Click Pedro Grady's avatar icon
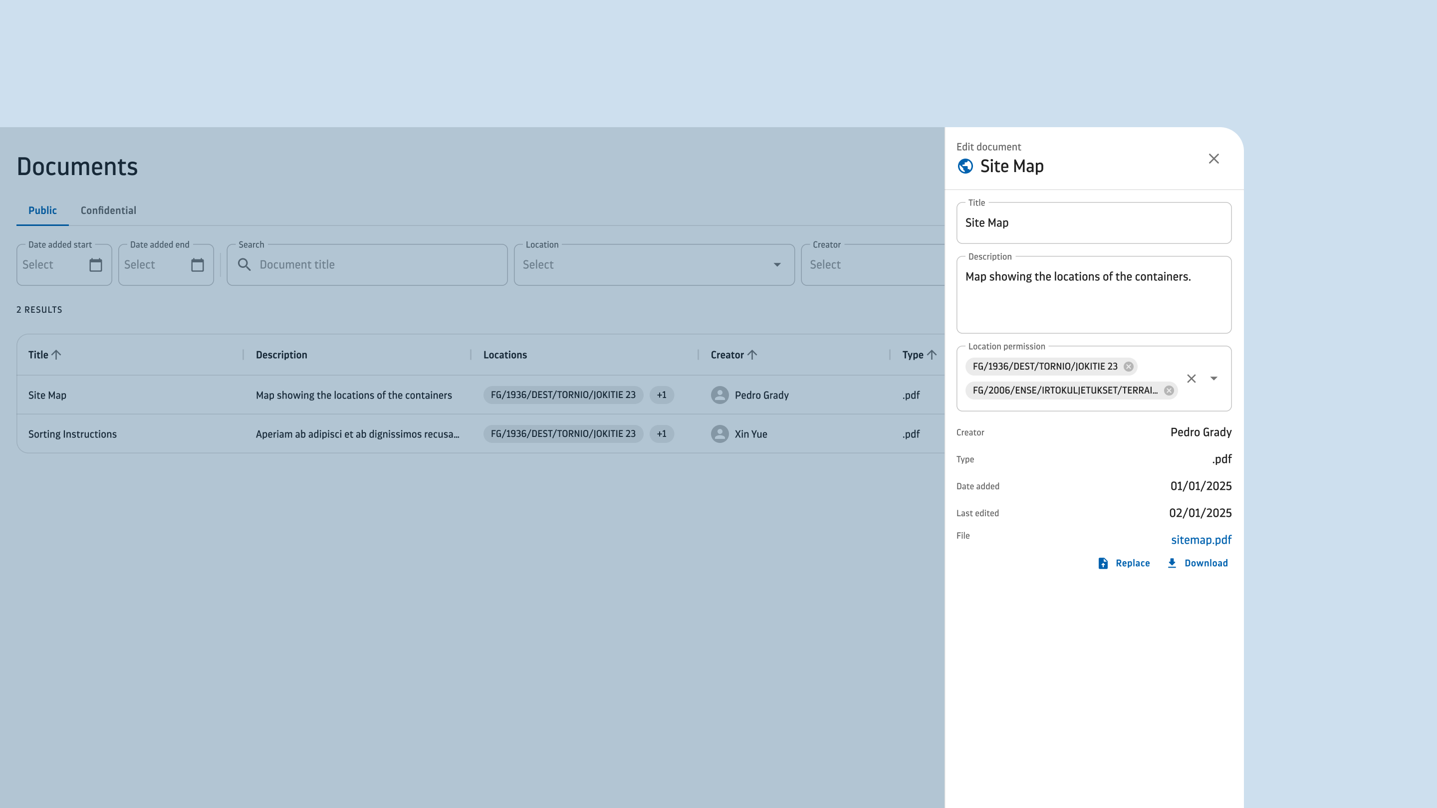Image resolution: width=1437 pixels, height=808 pixels. point(719,395)
